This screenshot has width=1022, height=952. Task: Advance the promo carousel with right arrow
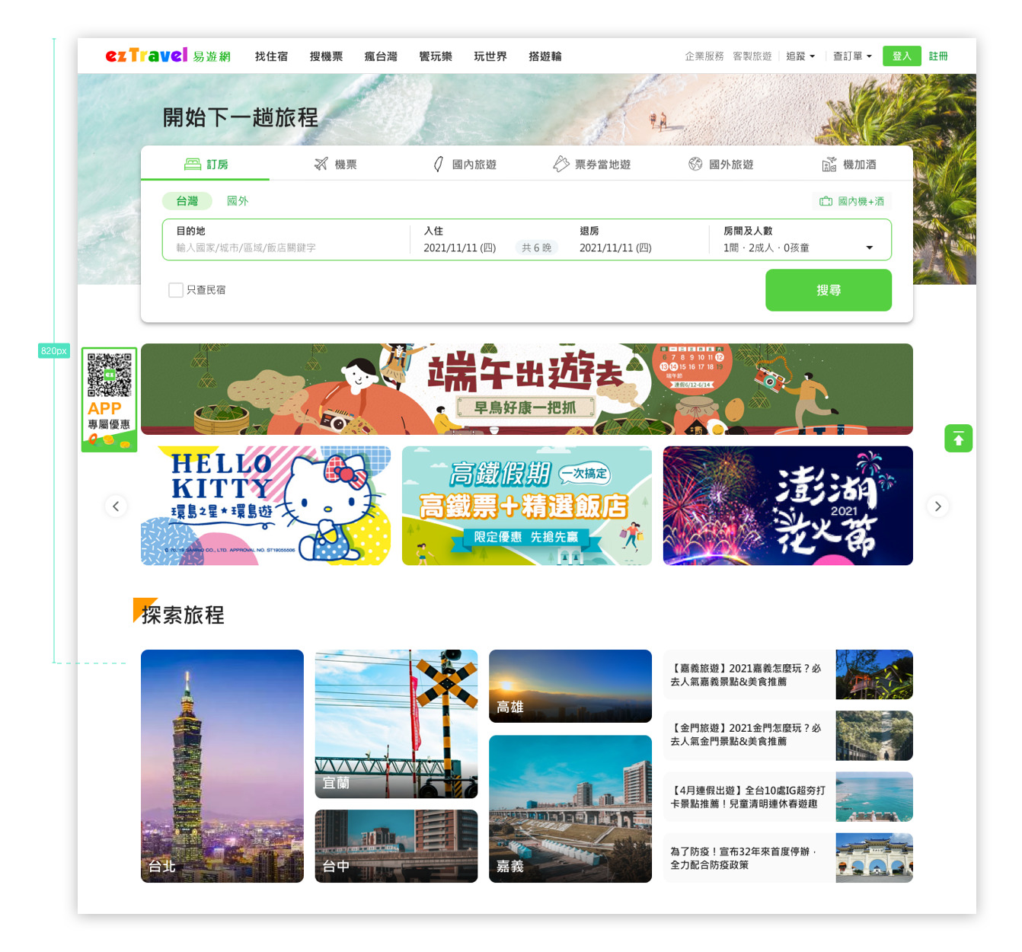click(x=937, y=506)
